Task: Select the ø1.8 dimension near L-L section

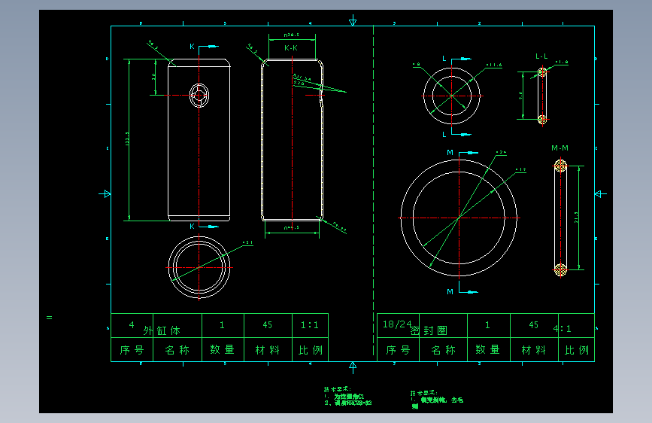Action: 562,62
